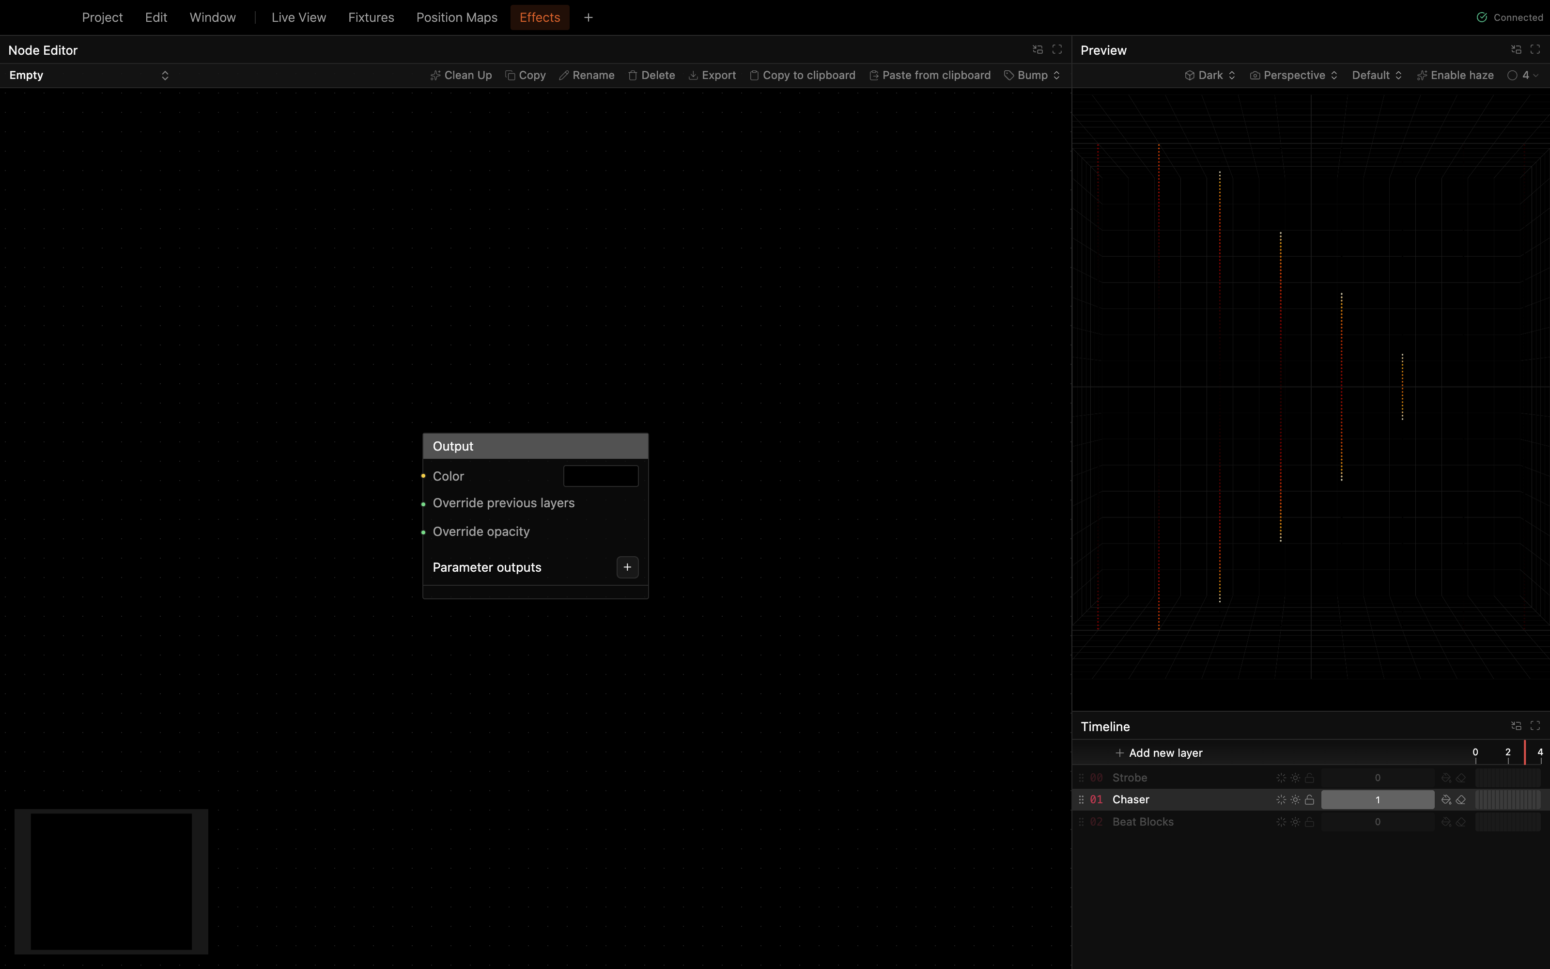Toggle the sun brightness icon on Strobe layer
The height and width of the screenshot is (969, 1550).
click(x=1295, y=778)
